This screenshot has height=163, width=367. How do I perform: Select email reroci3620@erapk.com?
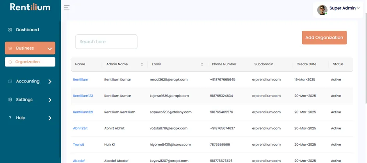(x=169, y=80)
